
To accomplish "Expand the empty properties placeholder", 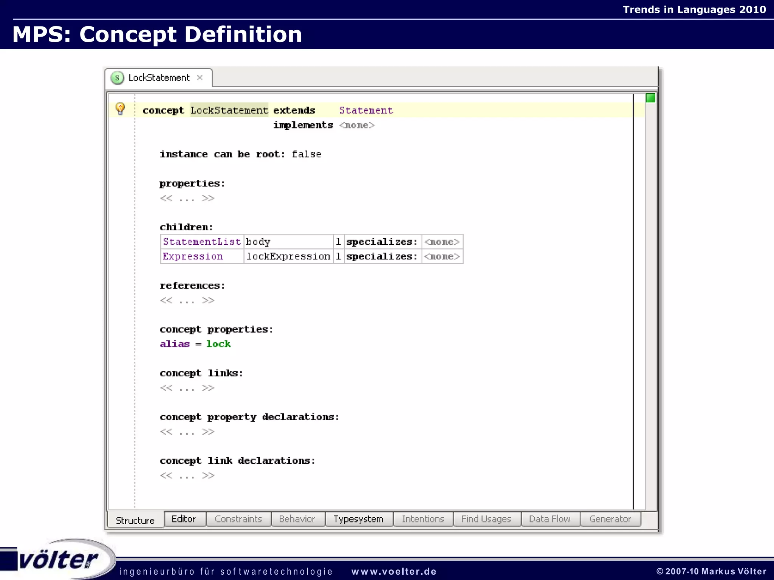I will pos(187,198).
